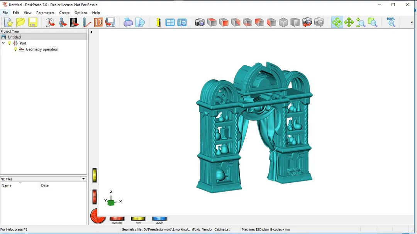The width and height of the screenshot is (417, 234).
Task: Click the Name column header
Action: pyautogui.click(x=20, y=185)
